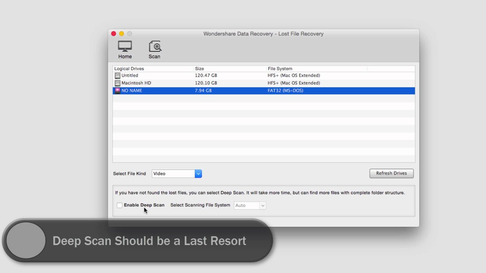
Task: Start scanning with the Scan icon
Action: [155, 50]
